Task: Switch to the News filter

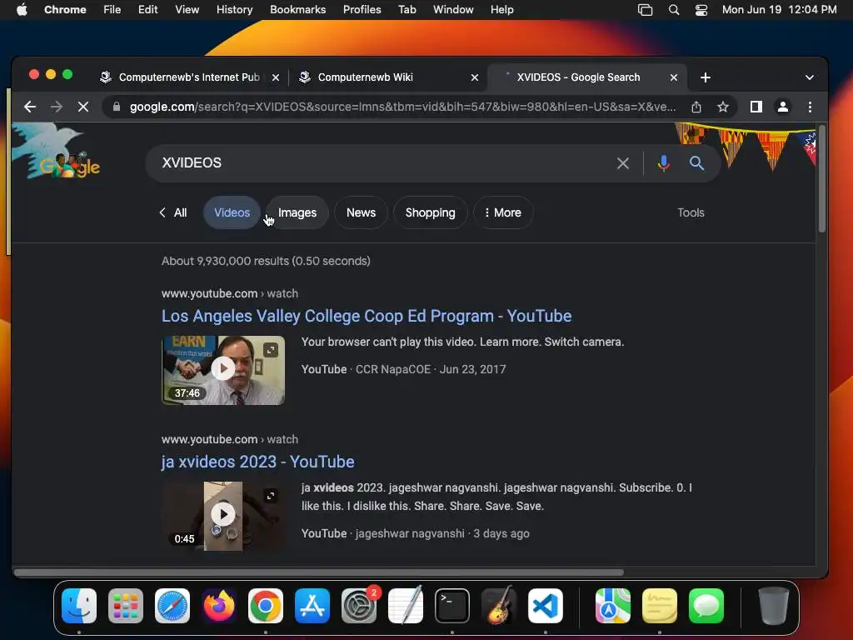Action: pos(361,212)
